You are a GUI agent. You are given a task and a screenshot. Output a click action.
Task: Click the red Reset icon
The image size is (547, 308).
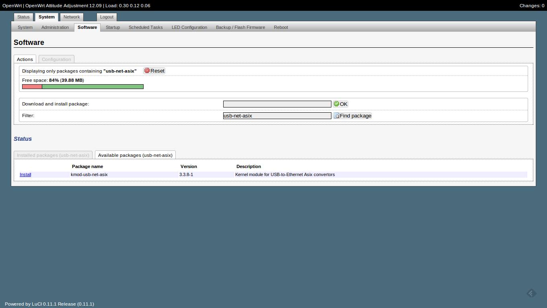(x=147, y=71)
